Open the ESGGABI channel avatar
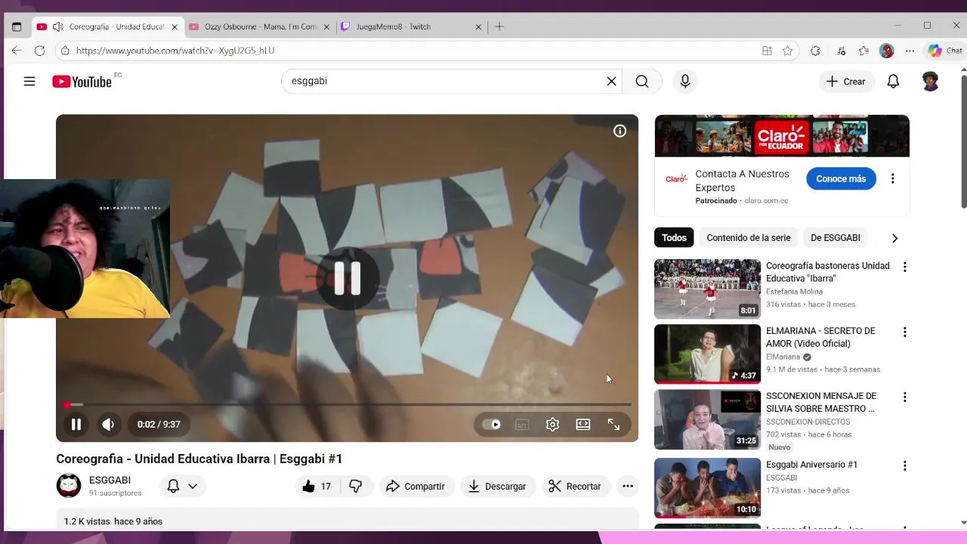This screenshot has height=544, width=967. (x=69, y=486)
